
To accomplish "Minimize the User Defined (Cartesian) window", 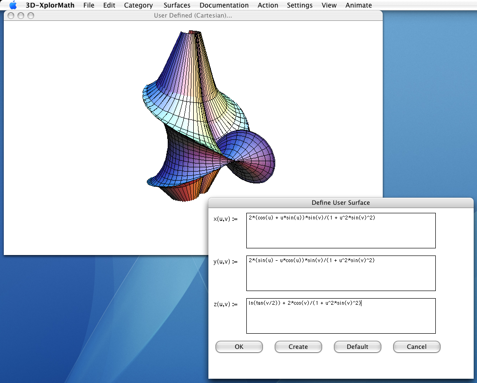I will coord(21,16).
